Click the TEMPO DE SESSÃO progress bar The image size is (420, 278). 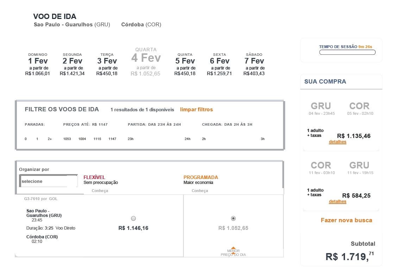coord(347,52)
